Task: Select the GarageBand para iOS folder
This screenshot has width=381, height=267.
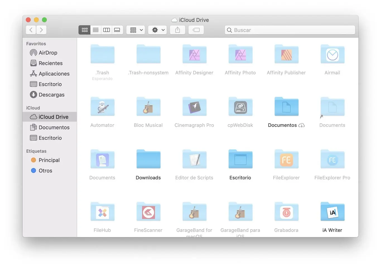Action: 240,212
